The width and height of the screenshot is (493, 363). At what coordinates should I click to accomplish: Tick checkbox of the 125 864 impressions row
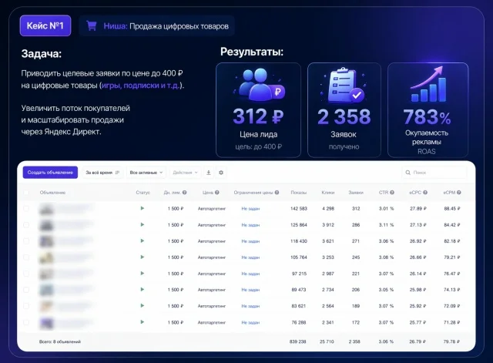26,225
